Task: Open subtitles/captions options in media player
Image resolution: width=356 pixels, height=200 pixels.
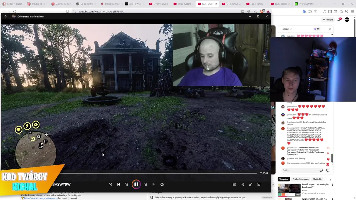Action: [x=234, y=184]
